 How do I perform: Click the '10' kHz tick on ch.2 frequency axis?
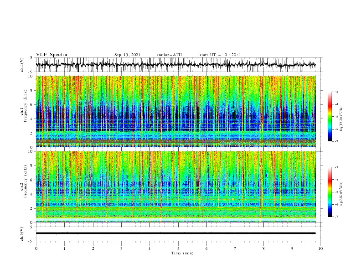[31, 151]
